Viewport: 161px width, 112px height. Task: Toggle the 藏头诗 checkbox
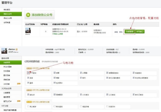coord(28,94)
